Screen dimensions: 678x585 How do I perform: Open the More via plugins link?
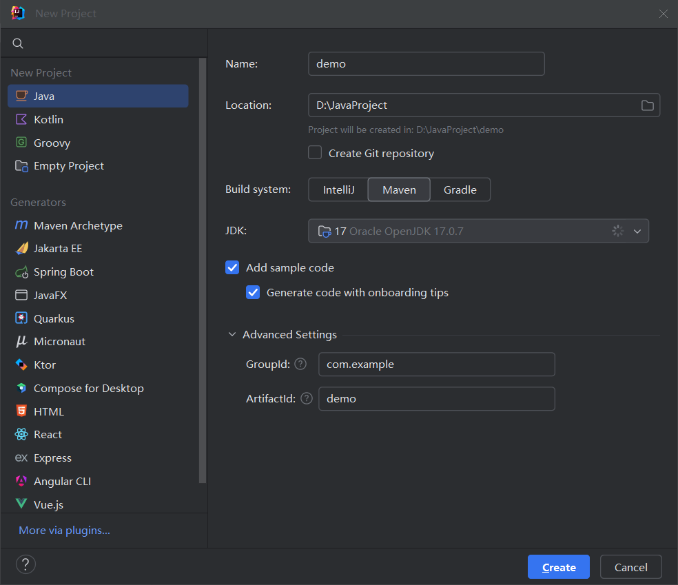tap(64, 530)
